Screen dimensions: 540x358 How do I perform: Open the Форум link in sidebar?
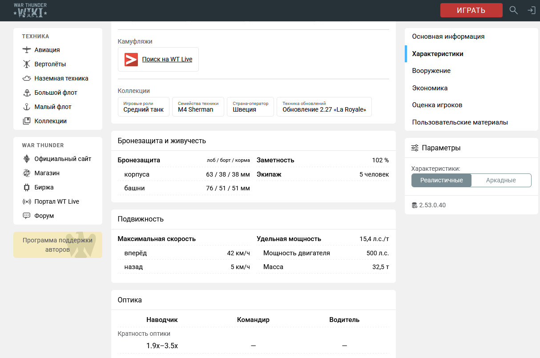(x=44, y=216)
